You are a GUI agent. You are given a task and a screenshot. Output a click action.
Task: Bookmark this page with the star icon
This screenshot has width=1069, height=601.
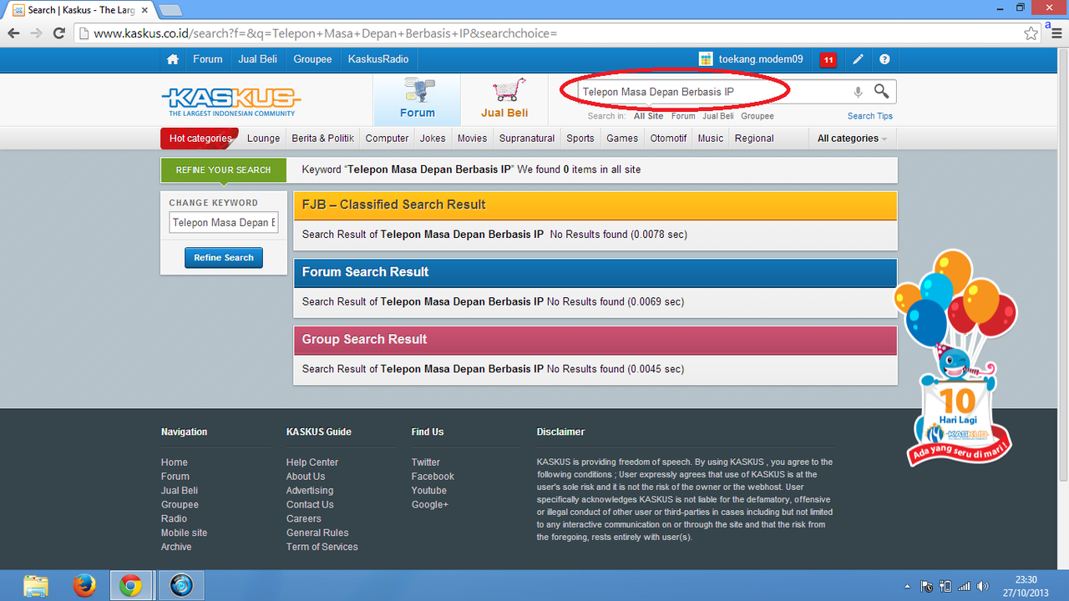1031,33
